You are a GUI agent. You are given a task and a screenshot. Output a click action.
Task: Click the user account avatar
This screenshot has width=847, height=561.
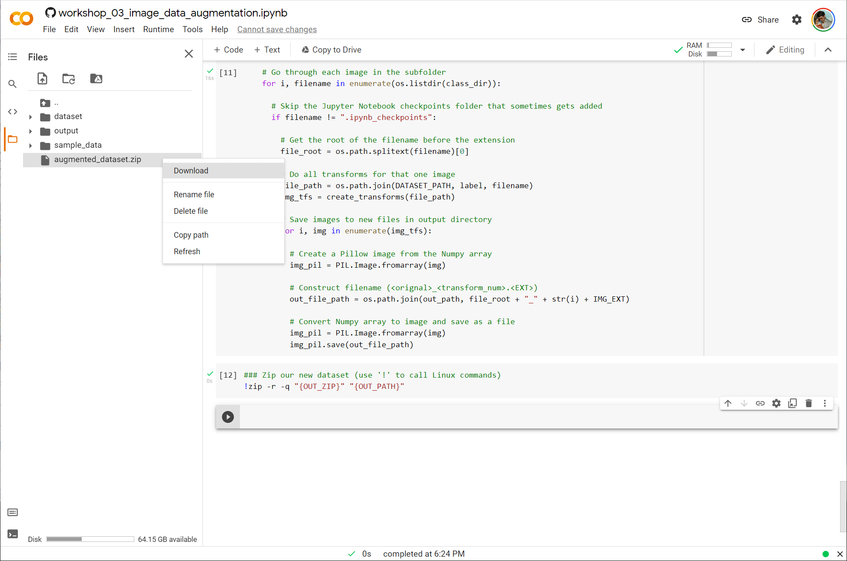[x=823, y=20]
